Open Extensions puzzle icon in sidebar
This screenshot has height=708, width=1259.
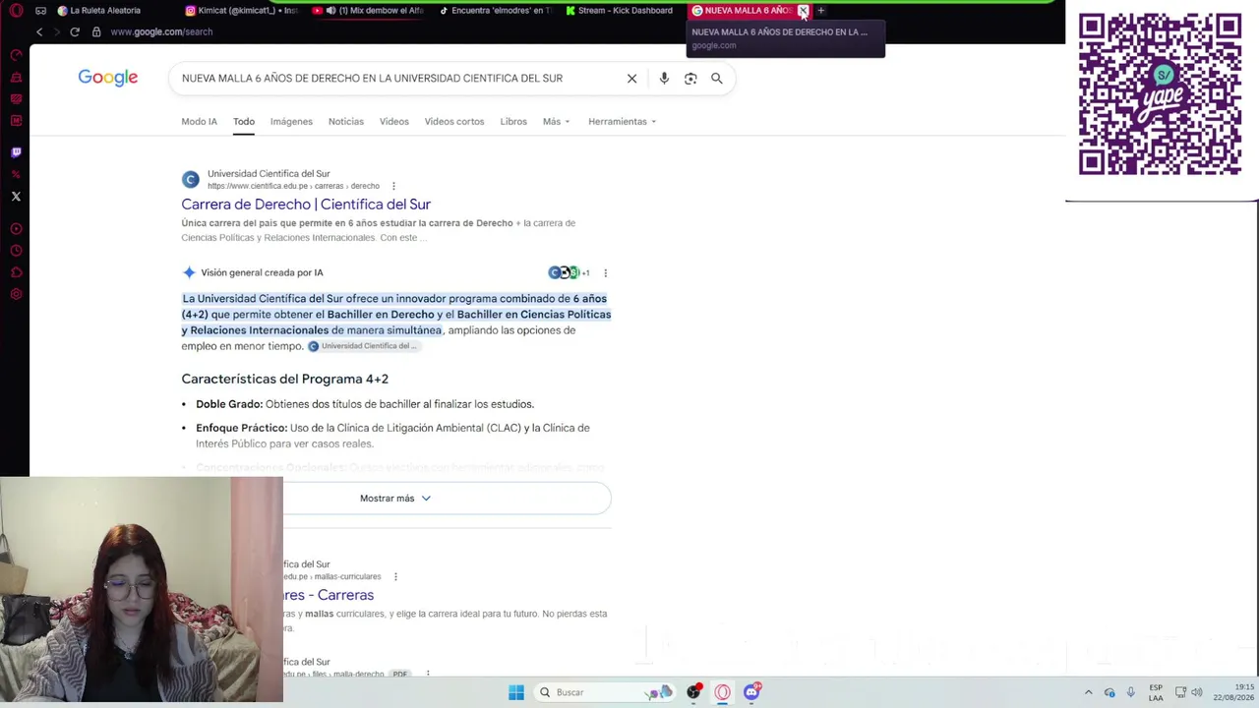coord(16,272)
